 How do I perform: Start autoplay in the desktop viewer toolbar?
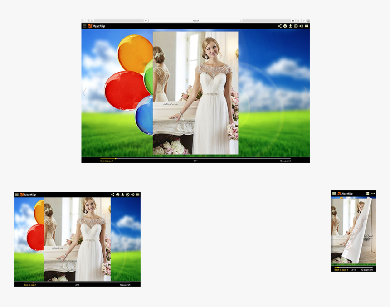(296, 26)
